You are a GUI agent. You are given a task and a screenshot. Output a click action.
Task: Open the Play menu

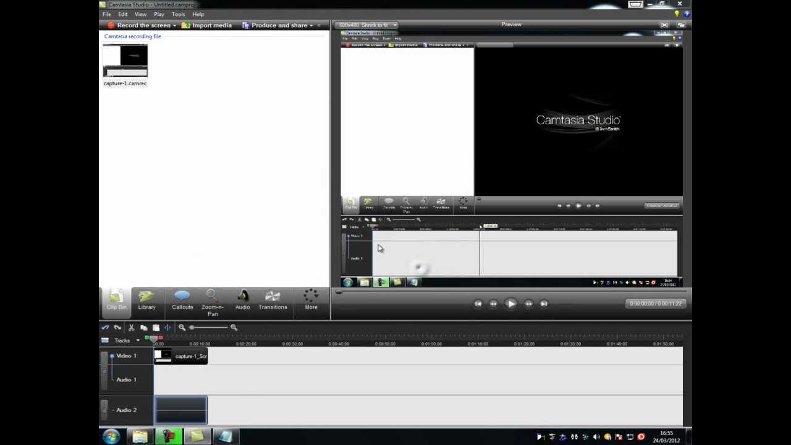click(x=159, y=14)
